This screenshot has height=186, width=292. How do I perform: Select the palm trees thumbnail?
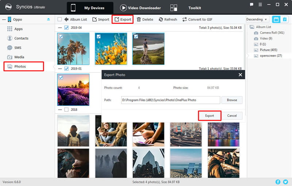73,49
